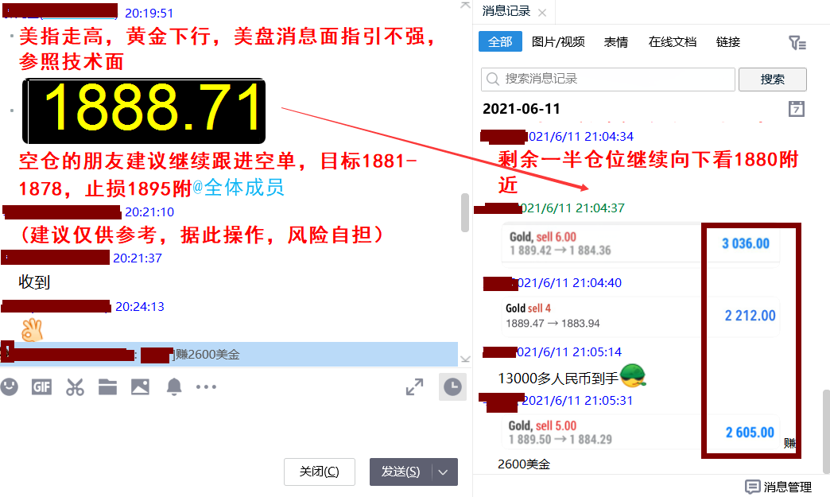This screenshot has width=830, height=497.
Task: Expand the input box with diagonal arrows icon
Action: tap(414, 387)
